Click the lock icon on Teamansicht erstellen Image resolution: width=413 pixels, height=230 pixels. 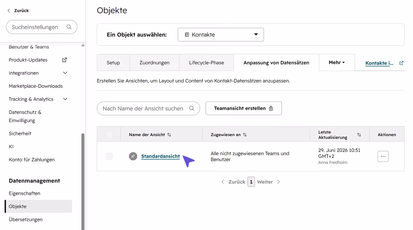[271, 108]
